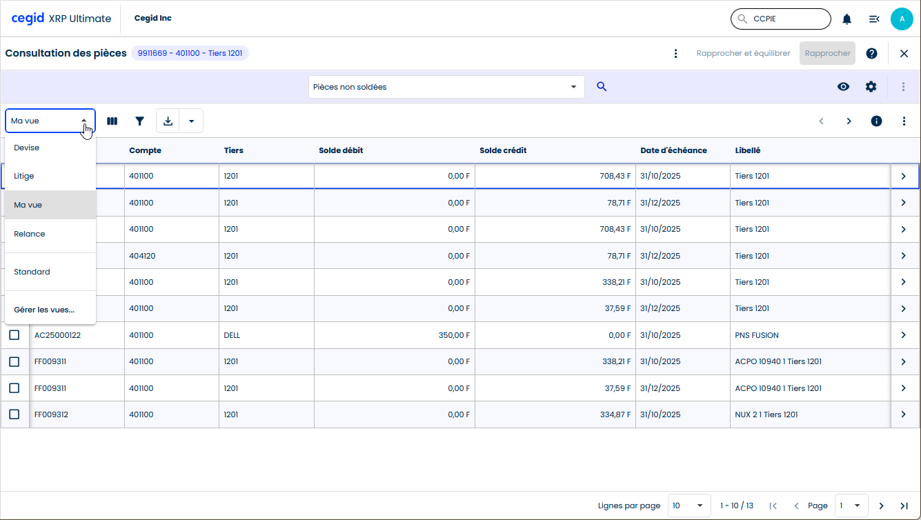Check the box for AC25000122 row

pyautogui.click(x=14, y=335)
